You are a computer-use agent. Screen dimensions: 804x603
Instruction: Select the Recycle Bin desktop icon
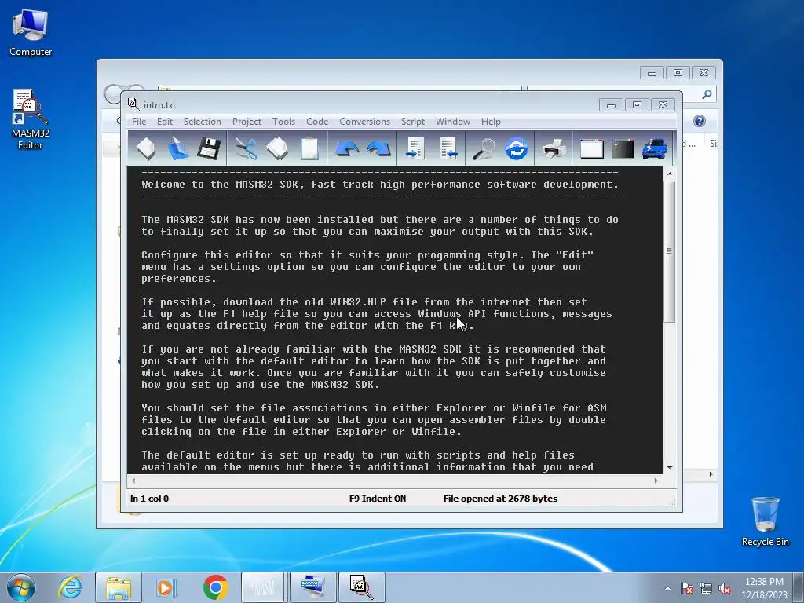(x=765, y=521)
